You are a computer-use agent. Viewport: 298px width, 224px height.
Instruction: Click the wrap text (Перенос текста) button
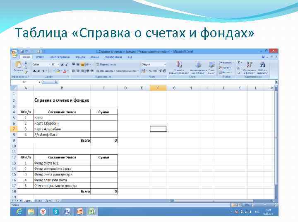(106, 65)
